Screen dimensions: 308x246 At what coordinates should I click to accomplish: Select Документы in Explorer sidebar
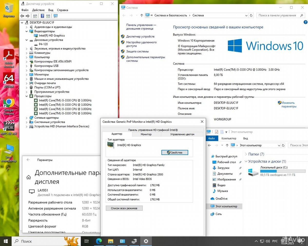[225, 174]
